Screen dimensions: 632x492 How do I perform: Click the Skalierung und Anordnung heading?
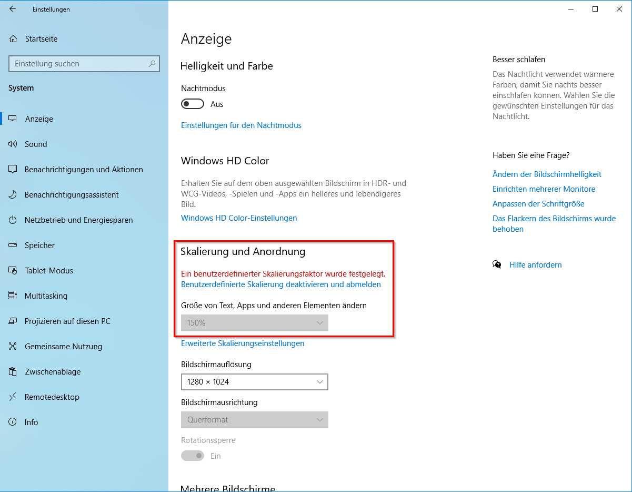[243, 252]
